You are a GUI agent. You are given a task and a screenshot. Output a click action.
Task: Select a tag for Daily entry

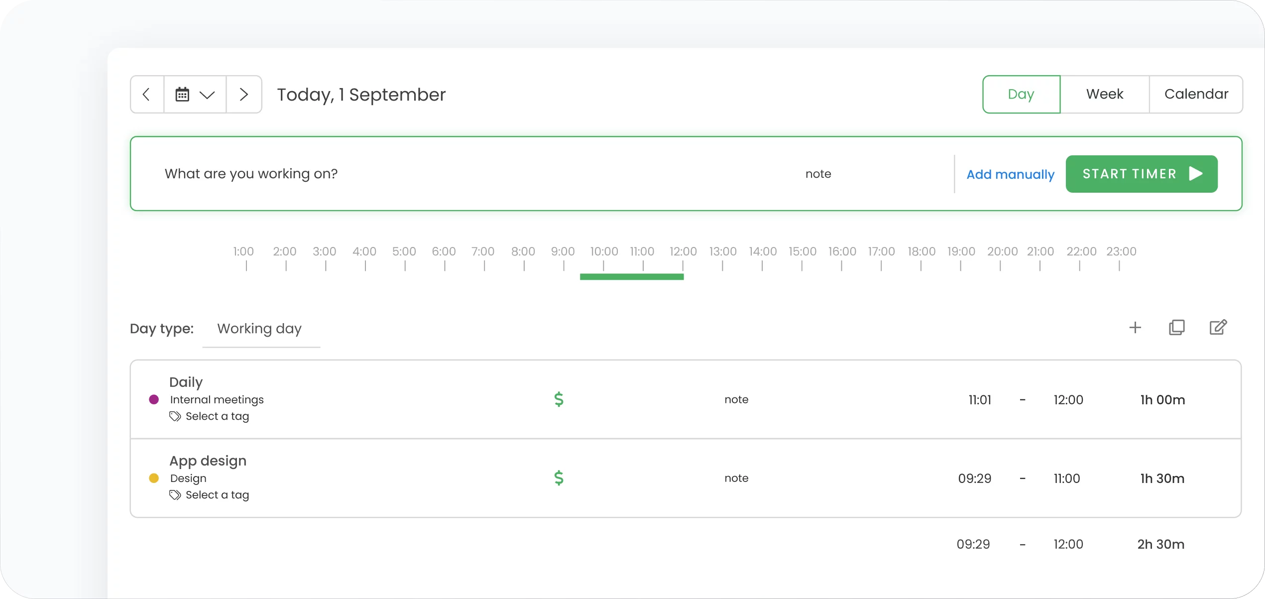coord(217,416)
